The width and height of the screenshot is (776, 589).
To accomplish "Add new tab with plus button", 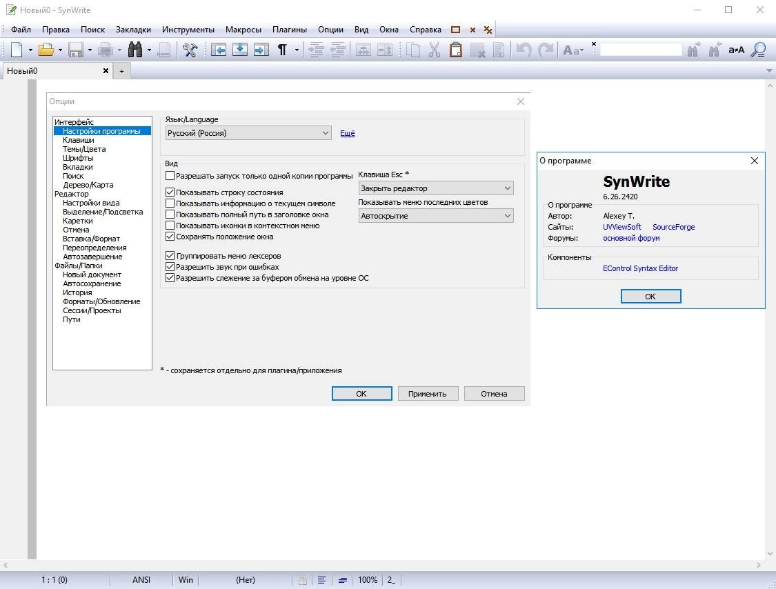I will coord(121,71).
